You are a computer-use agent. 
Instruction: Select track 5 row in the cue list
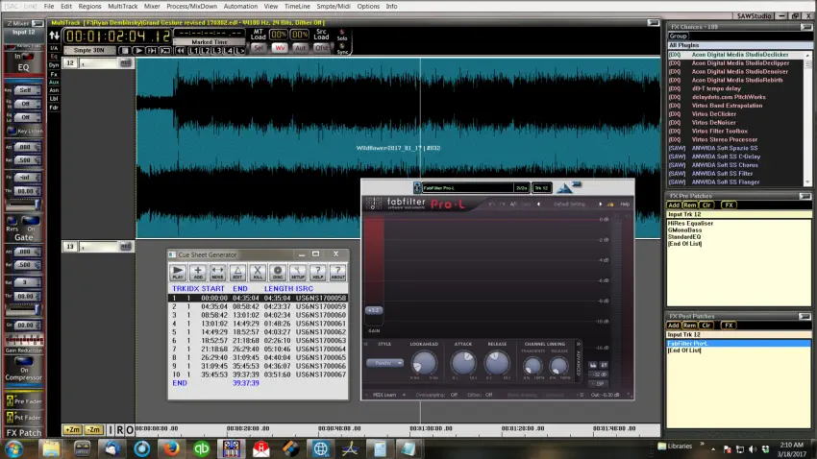tap(260, 331)
